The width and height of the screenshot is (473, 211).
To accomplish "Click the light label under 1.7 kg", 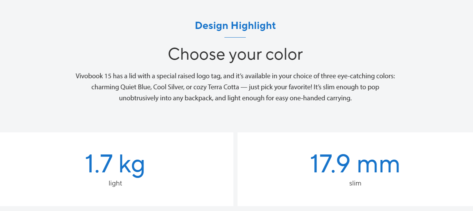I will (115, 183).
